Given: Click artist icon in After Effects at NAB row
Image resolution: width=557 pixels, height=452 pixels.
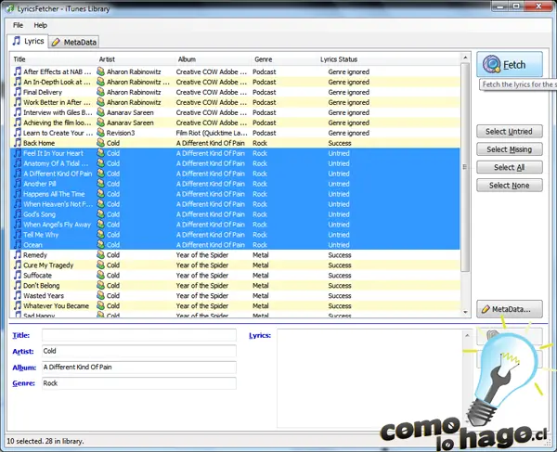Looking at the screenshot, I should tap(101, 71).
